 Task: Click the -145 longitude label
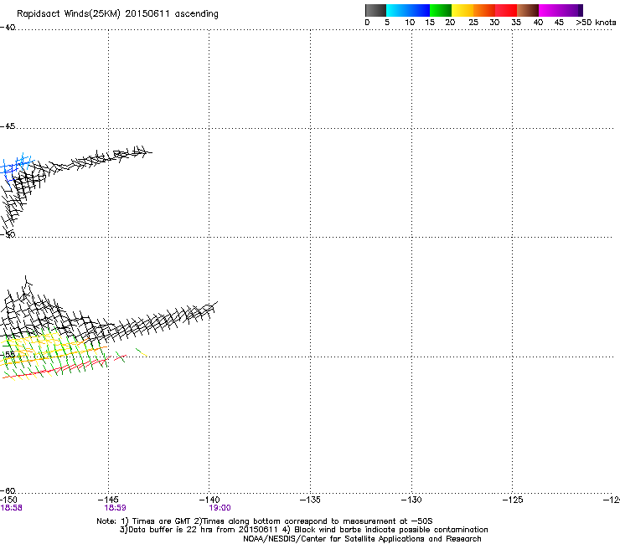tap(108, 500)
